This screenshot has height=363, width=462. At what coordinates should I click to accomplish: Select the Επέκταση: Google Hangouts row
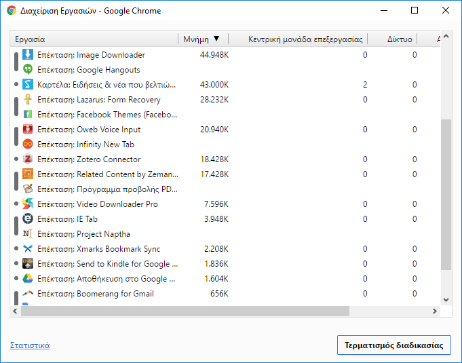(225, 69)
